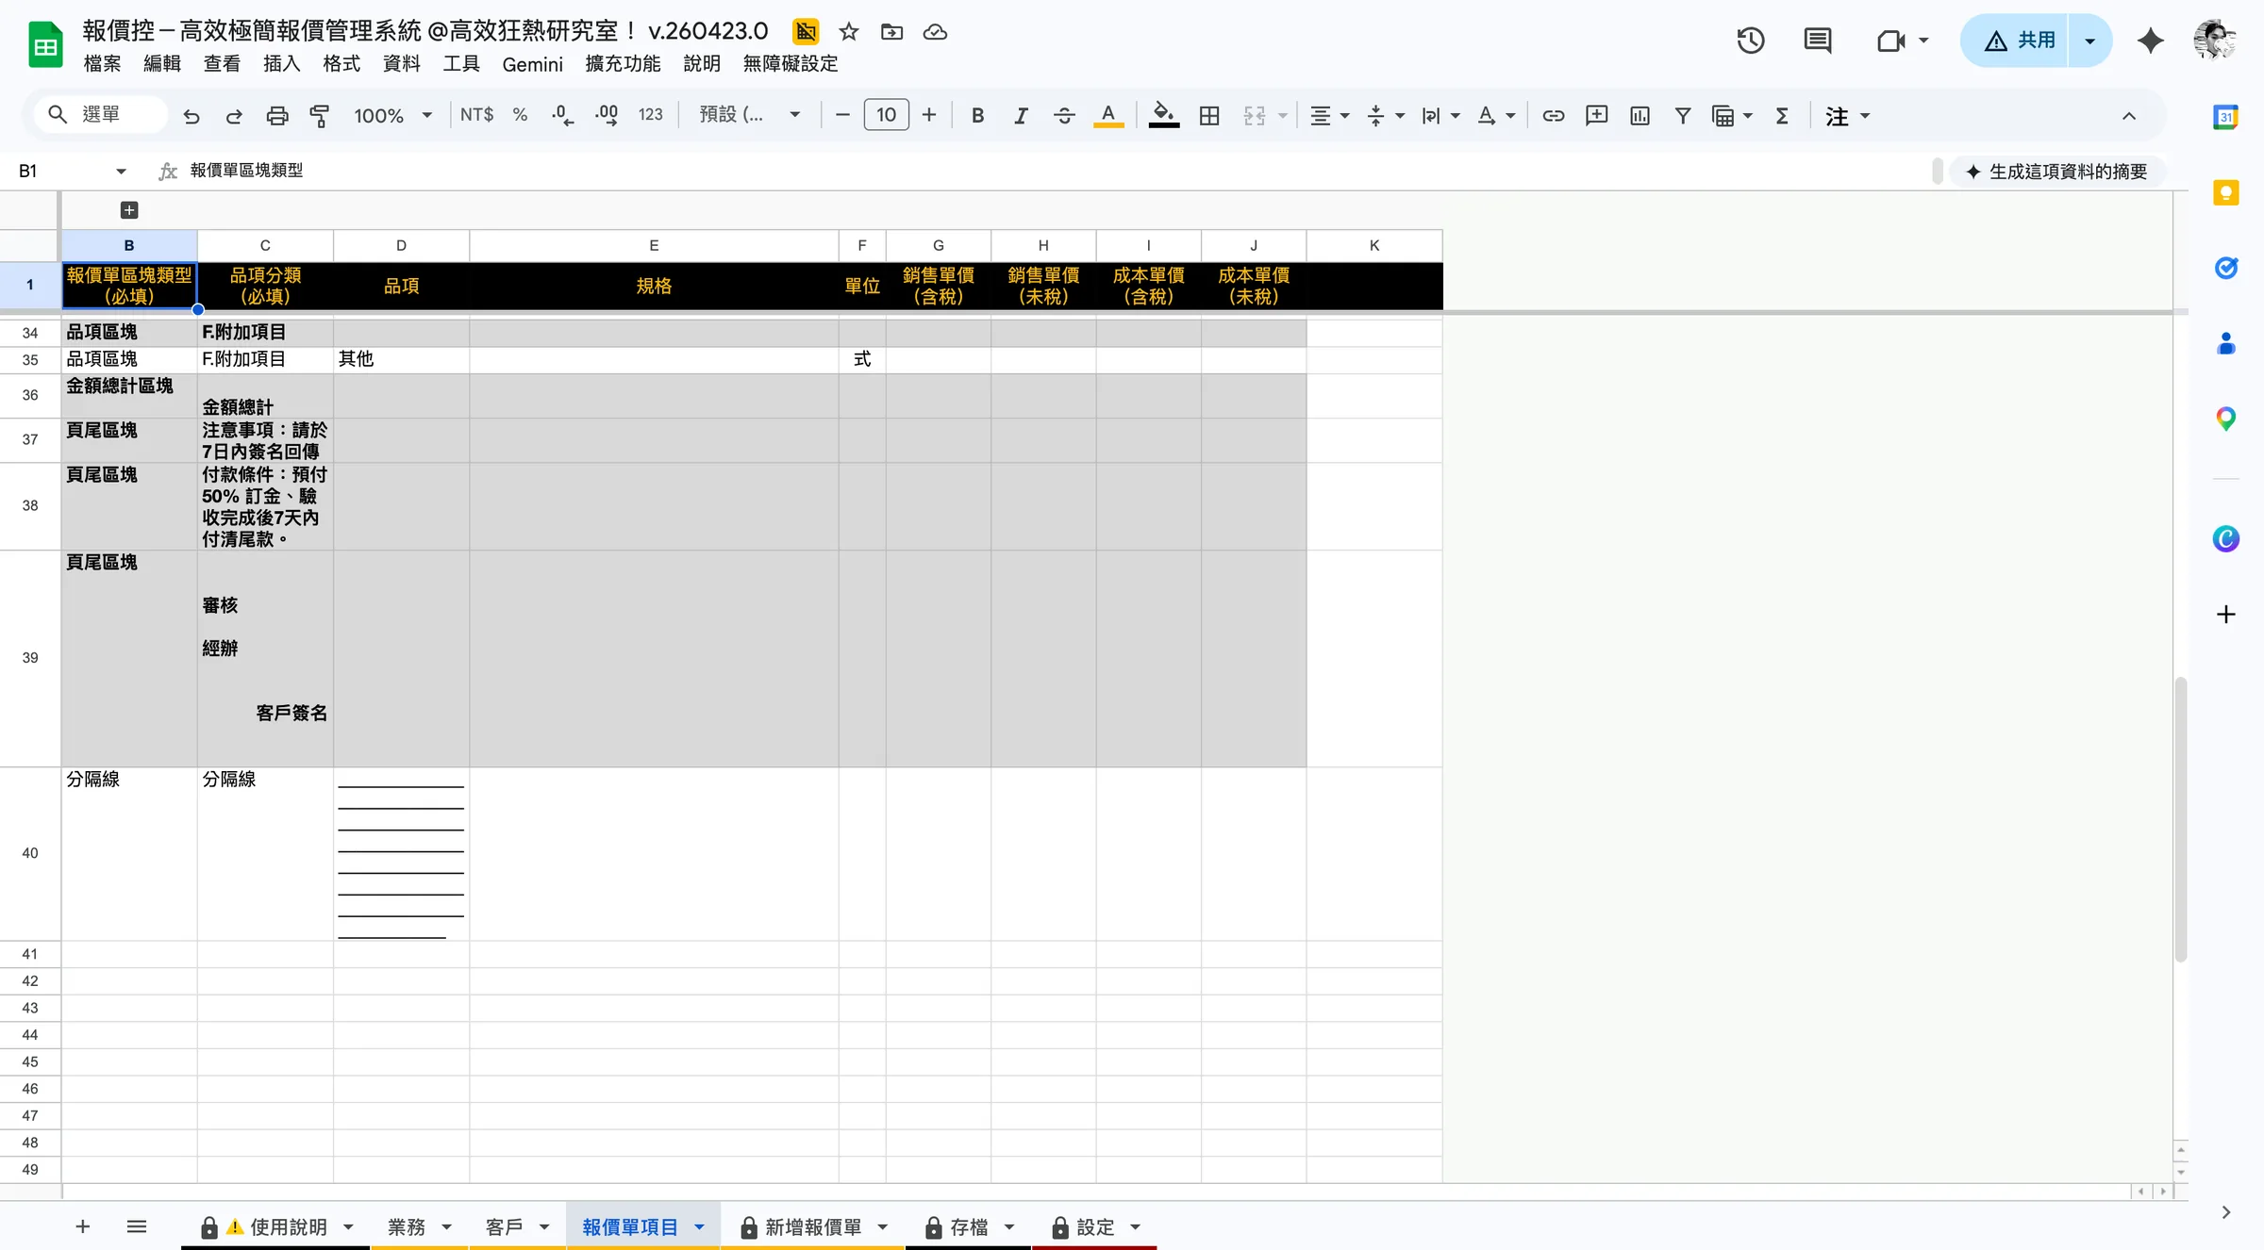Toggle bold formatting
The width and height of the screenshot is (2264, 1250).
pos(977,116)
